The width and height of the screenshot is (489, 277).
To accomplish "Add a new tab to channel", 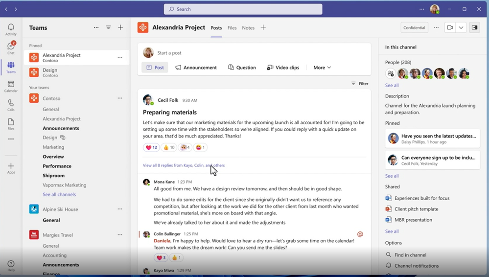I will pos(263,27).
